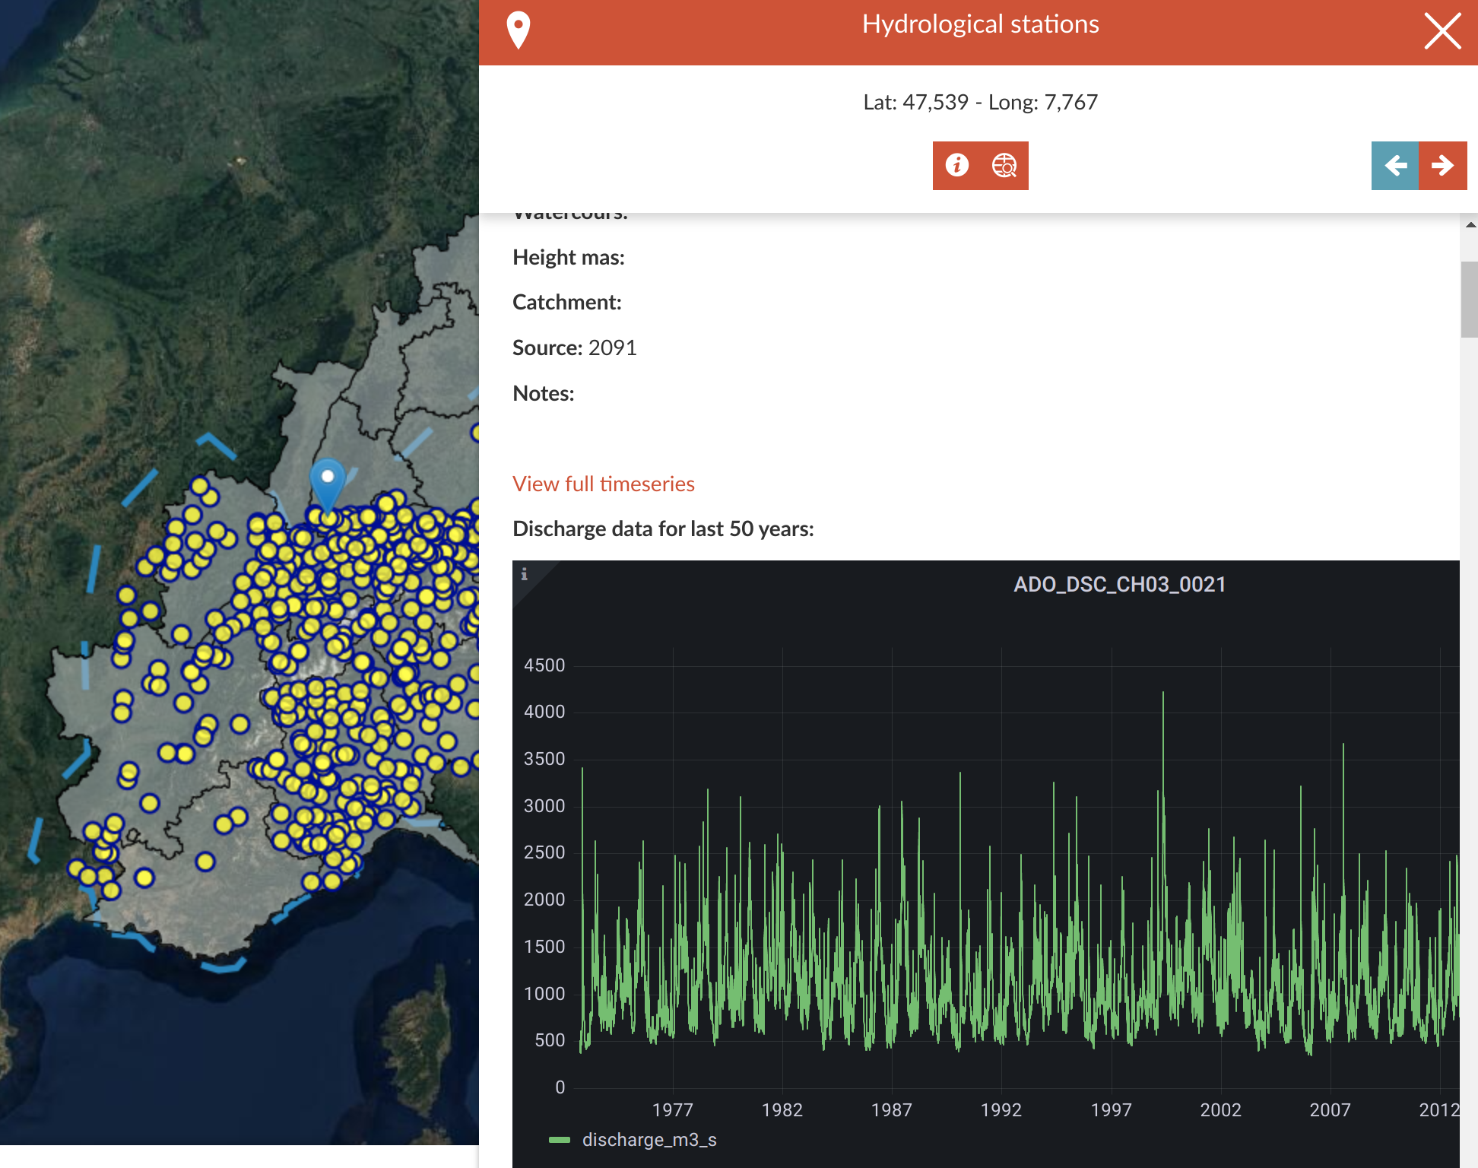This screenshot has width=1478, height=1168.
Task: Click the vertical scrollbar thumb
Action: [1469, 299]
